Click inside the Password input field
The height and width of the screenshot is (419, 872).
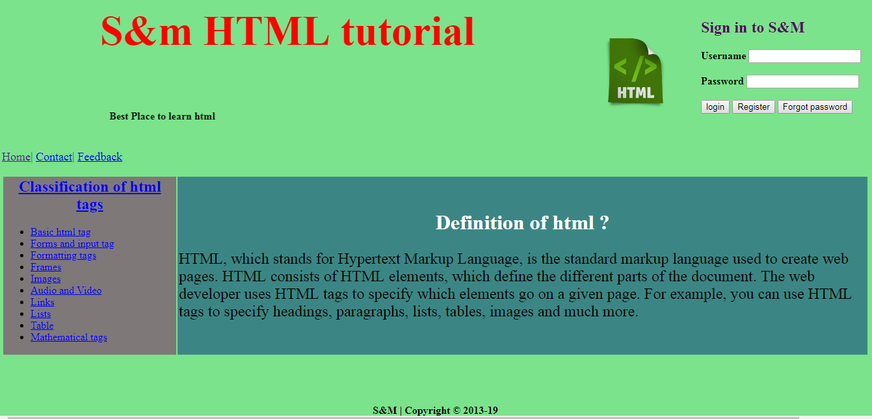pos(802,81)
